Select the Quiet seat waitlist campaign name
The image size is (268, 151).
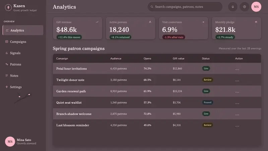pos(69,102)
